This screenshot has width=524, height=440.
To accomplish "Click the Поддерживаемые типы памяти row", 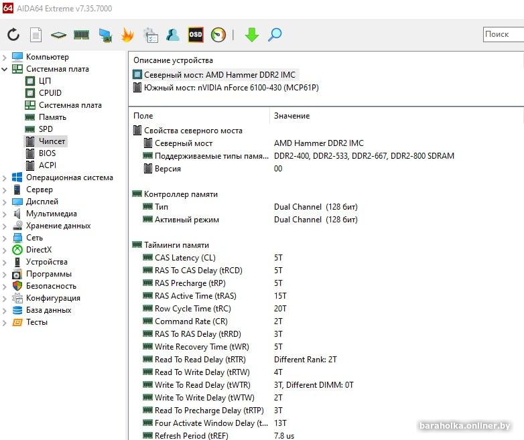I will pos(212,155).
